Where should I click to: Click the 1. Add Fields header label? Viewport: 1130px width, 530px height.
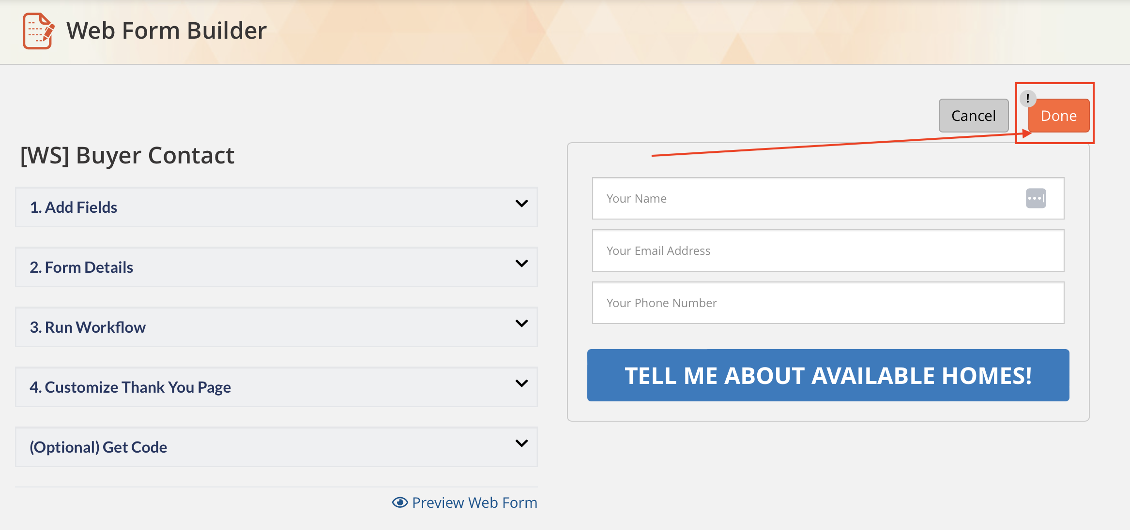pyautogui.click(x=74, y=207)
